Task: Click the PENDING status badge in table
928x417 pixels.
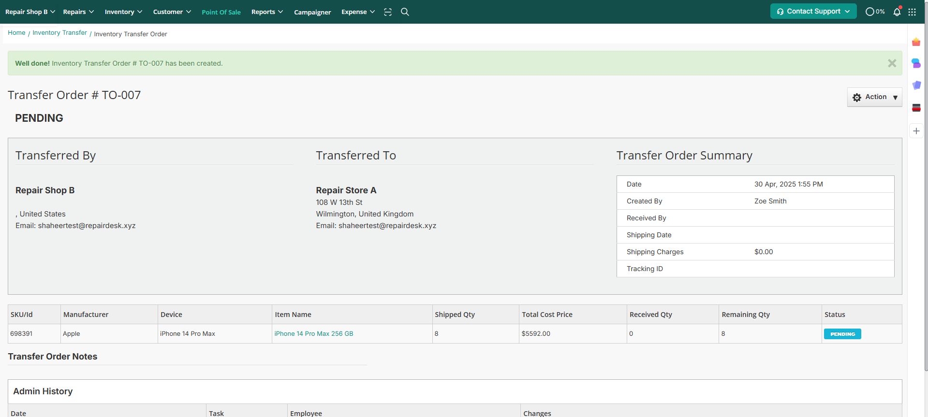Action: [x=842, y=334]
